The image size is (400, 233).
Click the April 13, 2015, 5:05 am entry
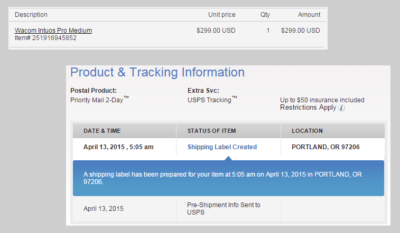click(x=118, y=147)
